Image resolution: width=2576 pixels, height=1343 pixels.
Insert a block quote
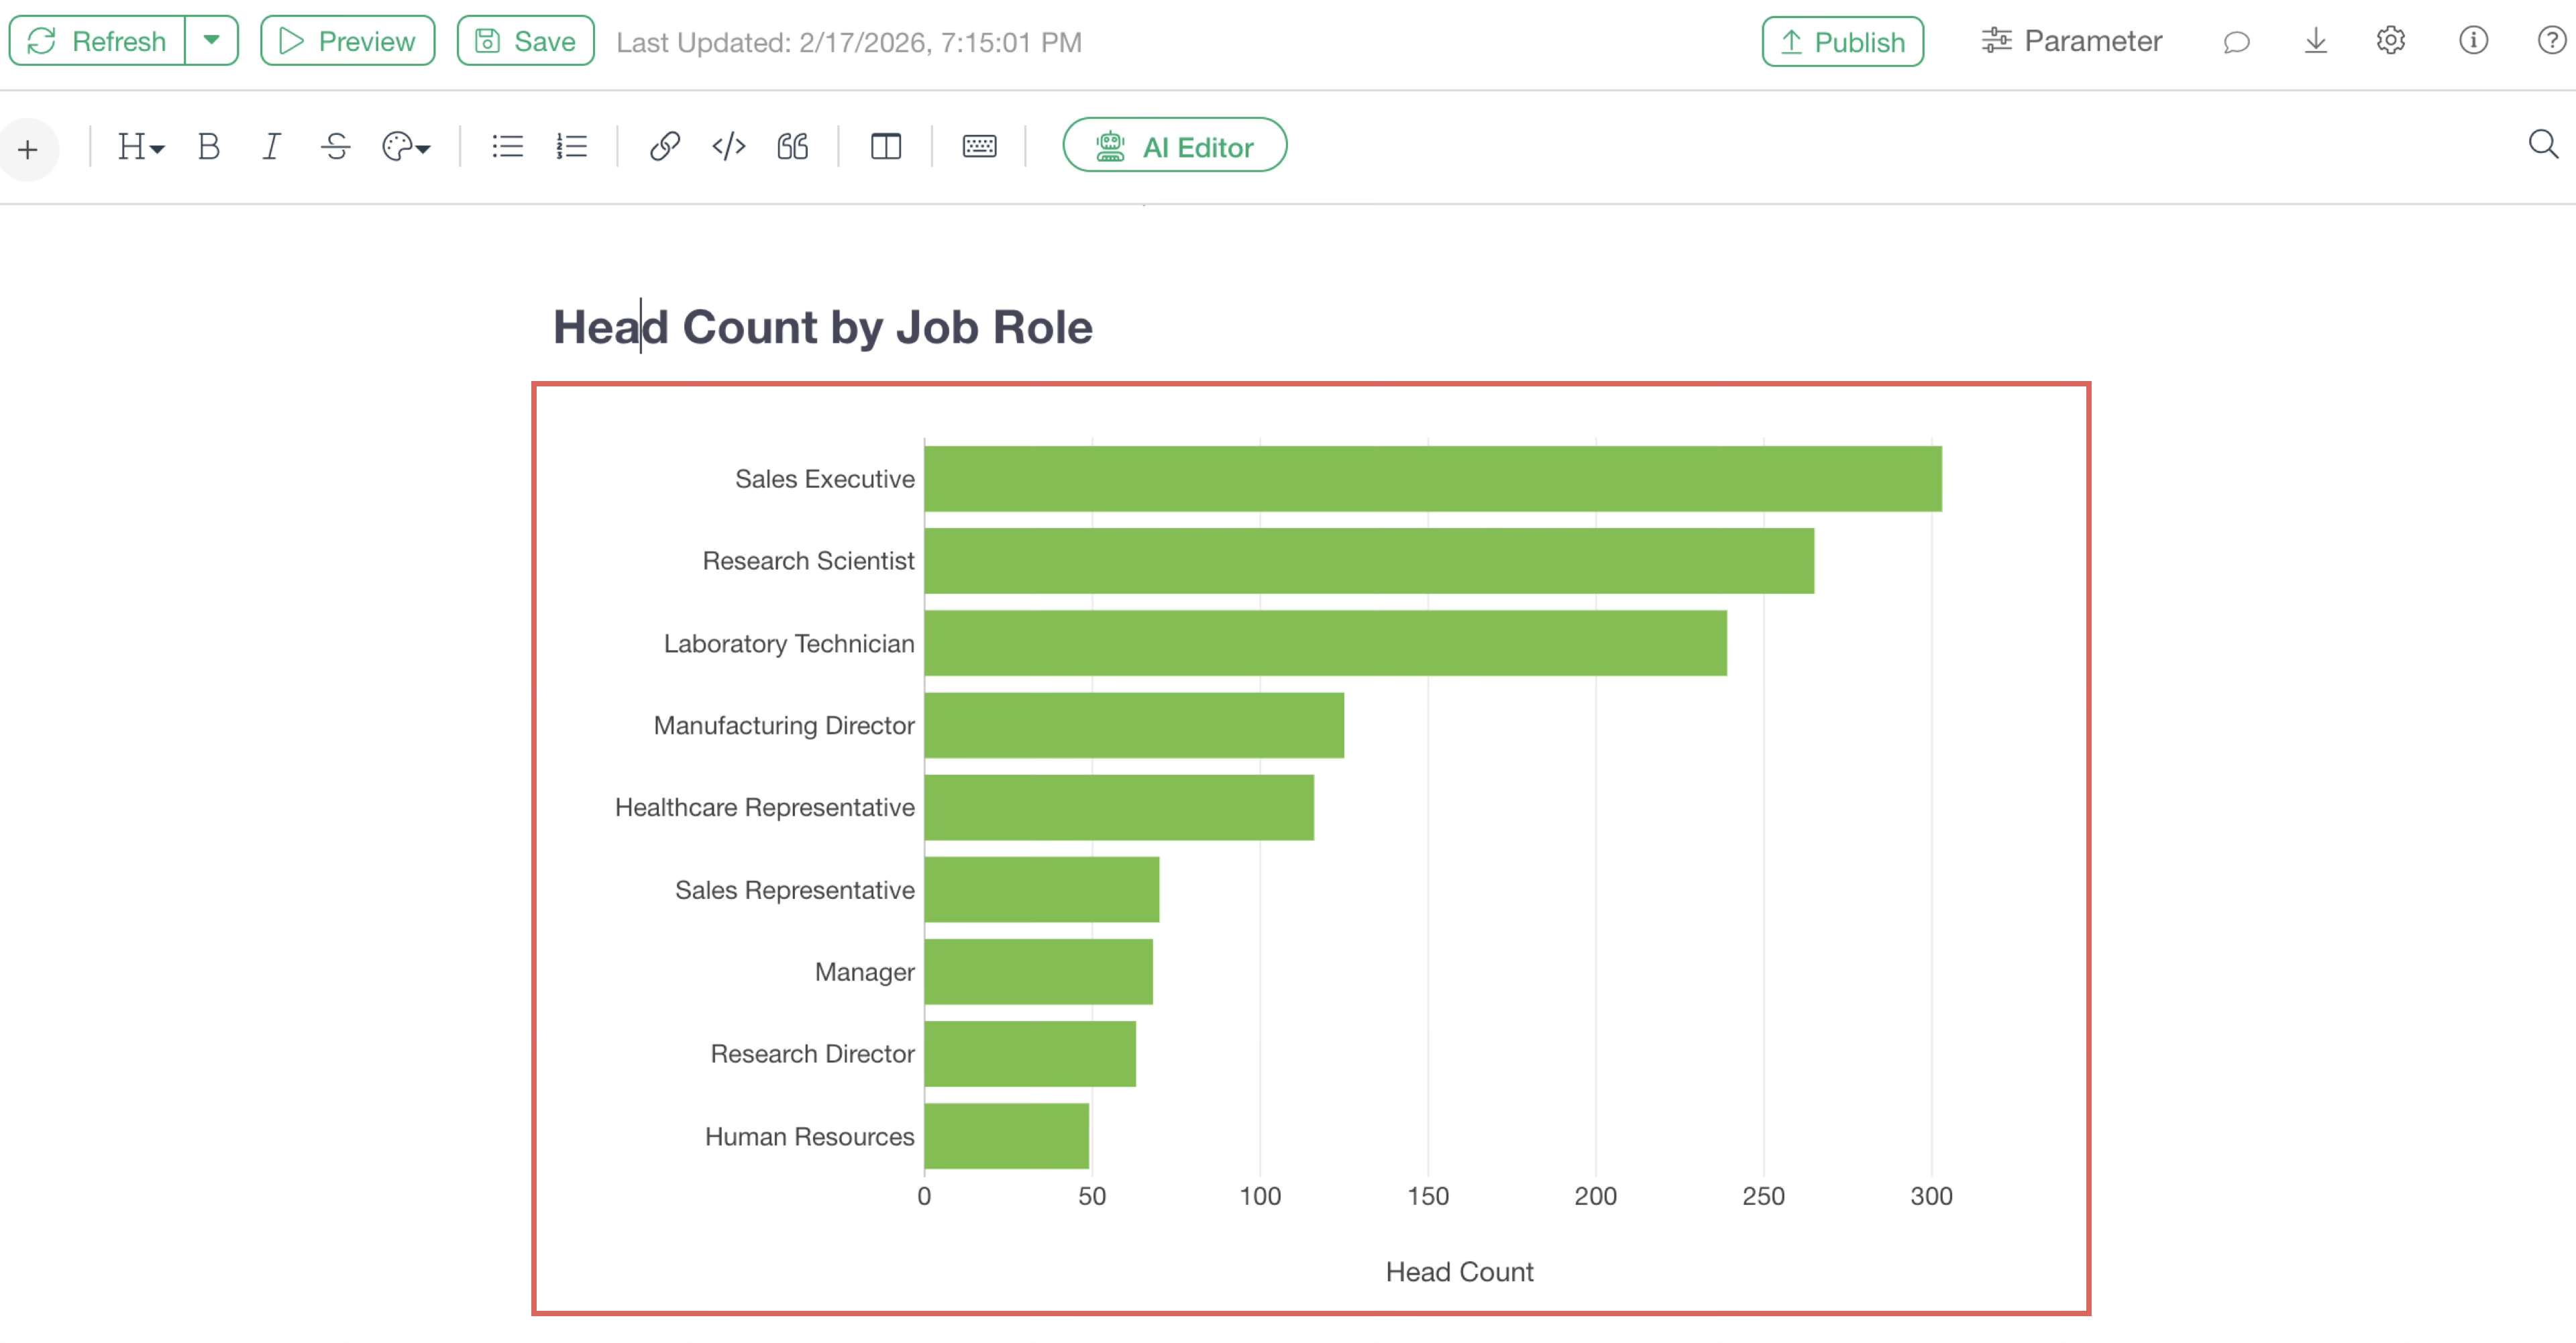pyautogui.click(x=792, y=147)
